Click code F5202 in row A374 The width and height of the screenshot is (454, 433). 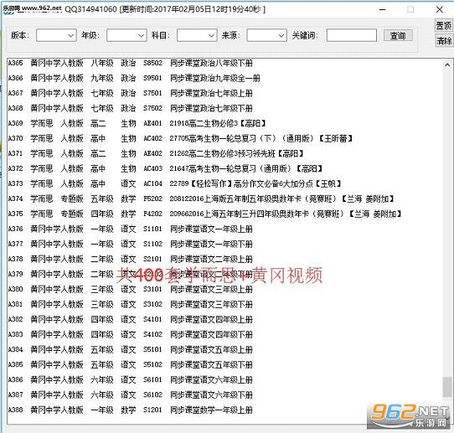point(152,198)
